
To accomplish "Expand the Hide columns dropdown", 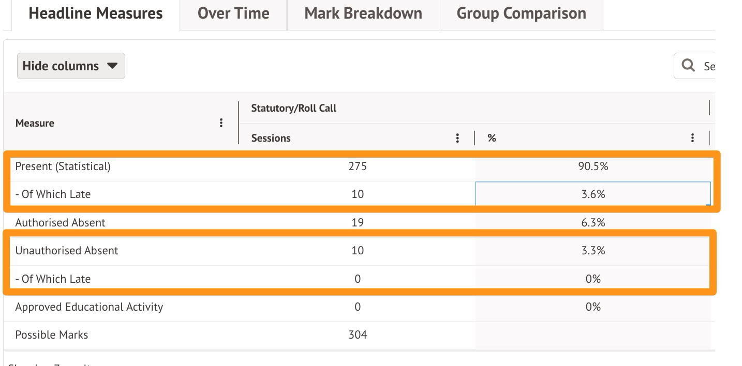I will 71,66.
